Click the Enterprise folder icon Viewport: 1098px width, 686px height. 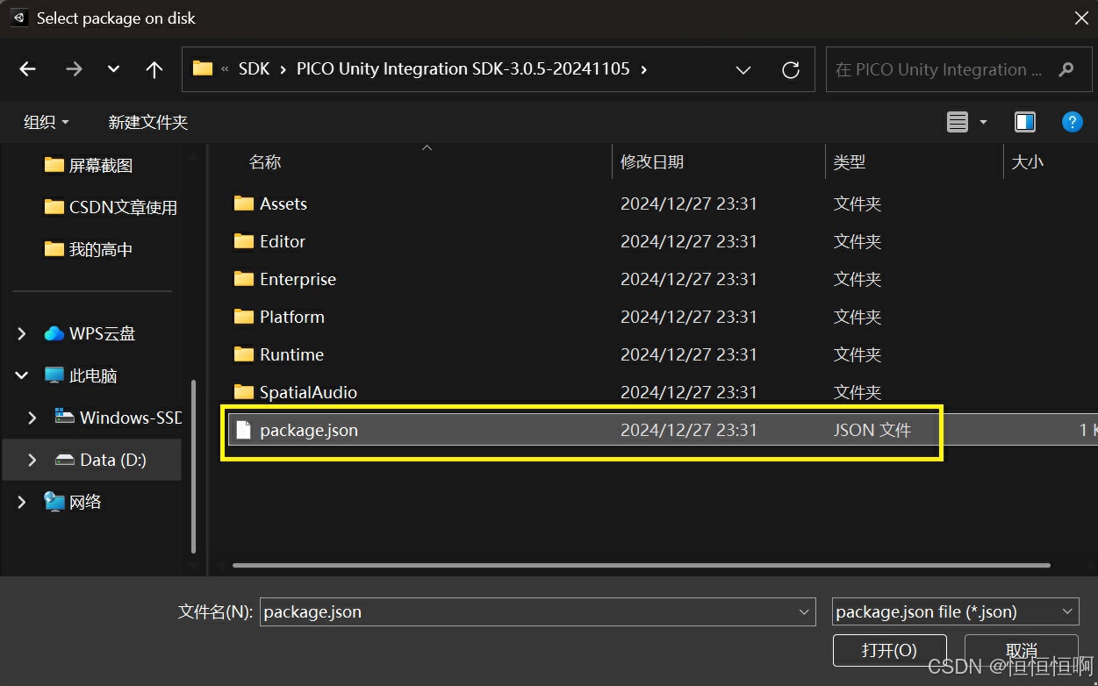[x=244, y=279]
